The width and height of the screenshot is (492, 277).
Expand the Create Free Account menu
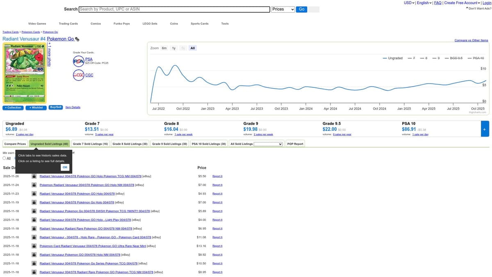point(462,3)
